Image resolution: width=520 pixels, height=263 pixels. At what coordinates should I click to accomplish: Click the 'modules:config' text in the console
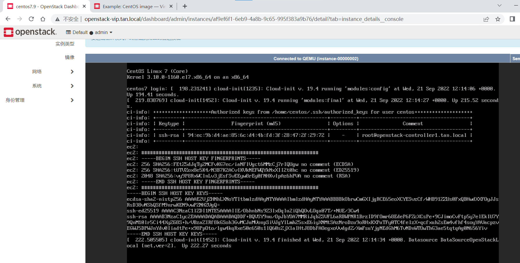368,89
